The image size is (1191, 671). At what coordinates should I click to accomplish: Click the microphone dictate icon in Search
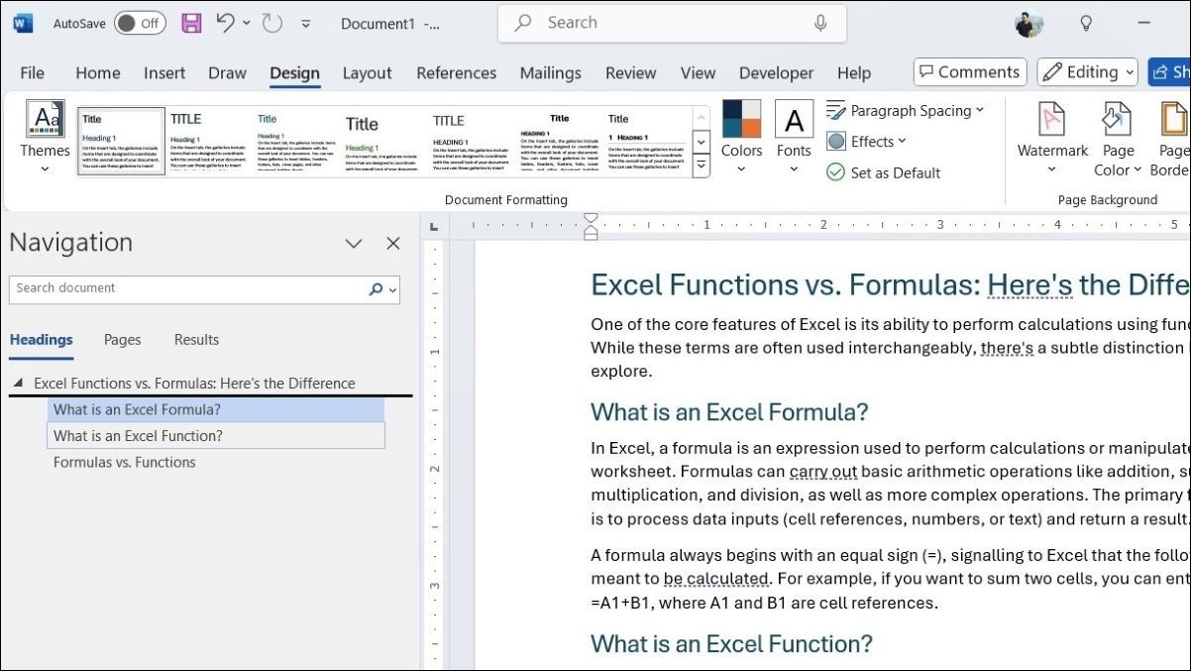(820, 23)
